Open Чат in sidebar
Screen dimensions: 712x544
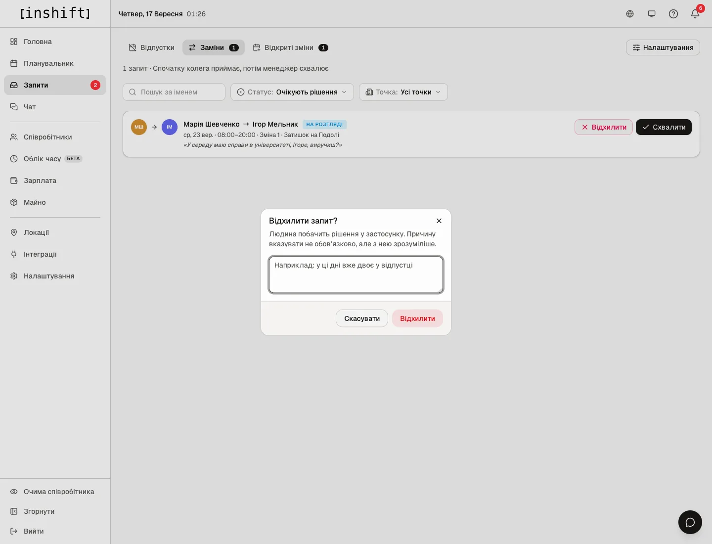pos(55,107)
